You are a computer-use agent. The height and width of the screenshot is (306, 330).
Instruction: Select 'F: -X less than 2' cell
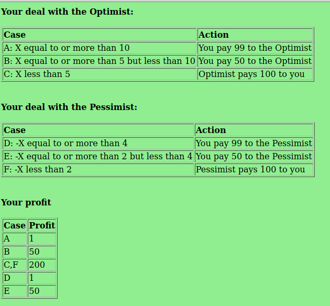point(98,169)
